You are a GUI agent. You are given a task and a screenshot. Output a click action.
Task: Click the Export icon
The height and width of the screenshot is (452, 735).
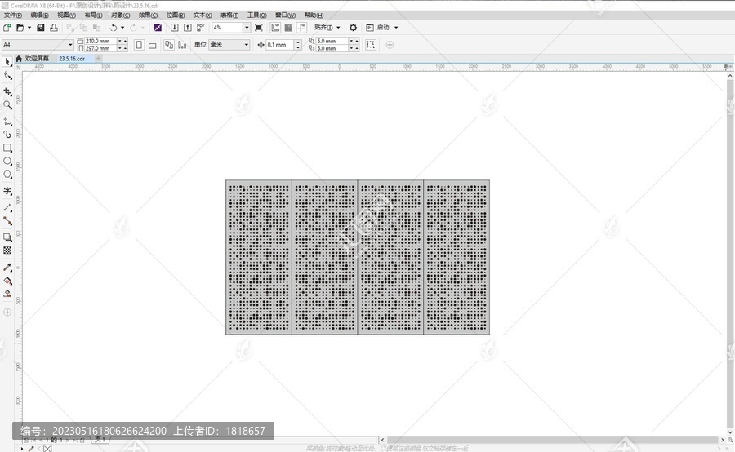tap(188, 28)
